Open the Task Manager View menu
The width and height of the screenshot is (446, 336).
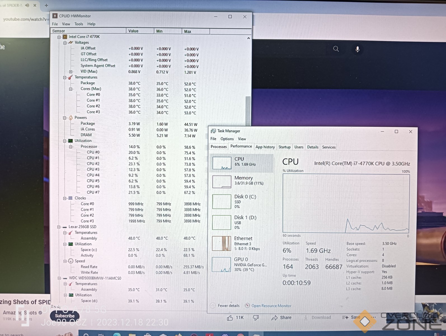coord(242,139)
